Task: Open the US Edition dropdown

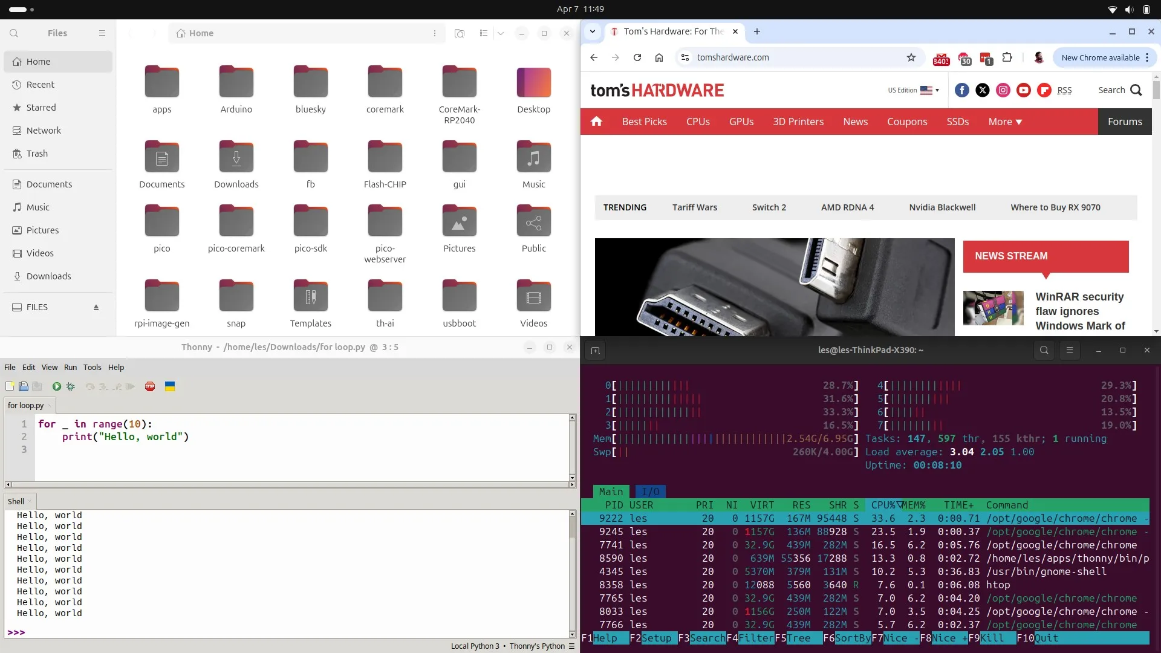Action: pos(913,90)
